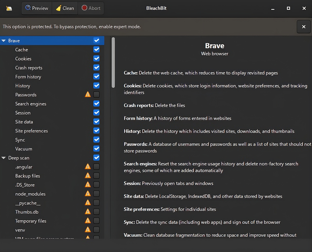
Task: Check the Backup files checkbox
Action: point(97,176)
